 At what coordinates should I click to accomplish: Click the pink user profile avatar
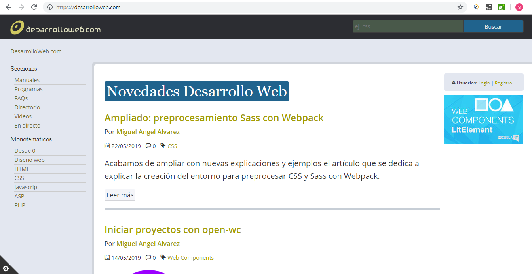pyautogui.click(x=519, y=7)
